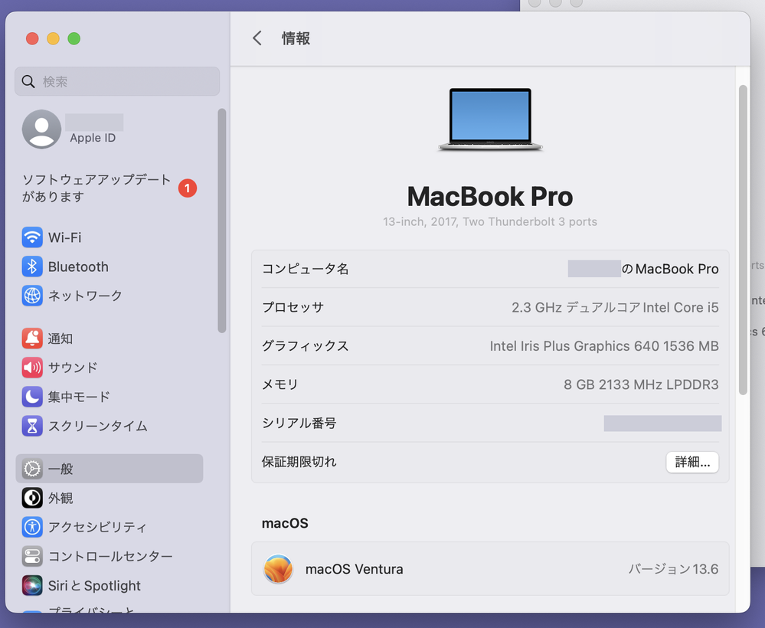Click the search magnifier icon
The image size is (765, 628).
coord(28,81)
